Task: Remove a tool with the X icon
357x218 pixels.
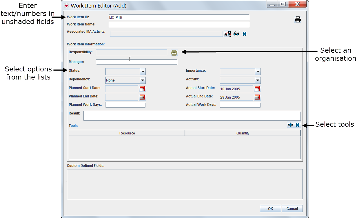Action: pyautogui.click(x=297, y=125)
